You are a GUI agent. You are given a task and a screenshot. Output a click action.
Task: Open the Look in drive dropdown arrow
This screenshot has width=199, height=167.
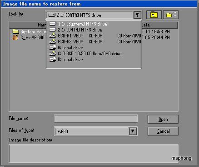(137, 15)
